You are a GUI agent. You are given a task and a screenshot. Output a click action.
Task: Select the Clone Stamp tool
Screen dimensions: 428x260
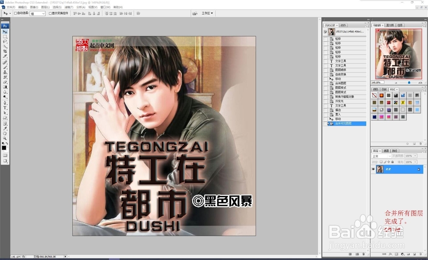click(5, 72)
